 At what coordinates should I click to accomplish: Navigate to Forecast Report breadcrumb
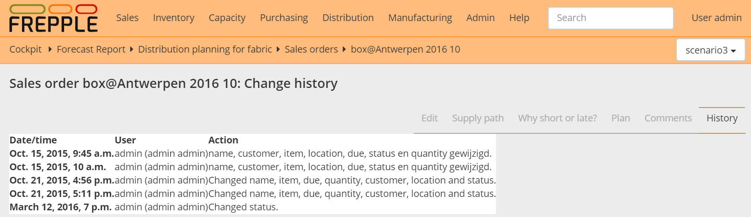pyautogui.click(x=91, y=50)
